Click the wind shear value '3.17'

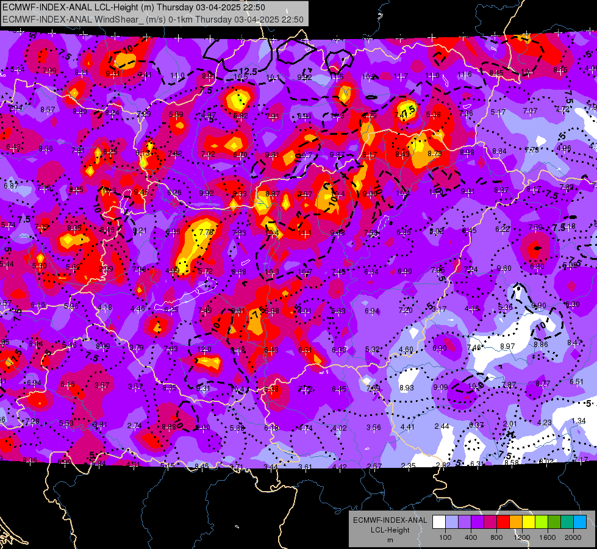438,309
